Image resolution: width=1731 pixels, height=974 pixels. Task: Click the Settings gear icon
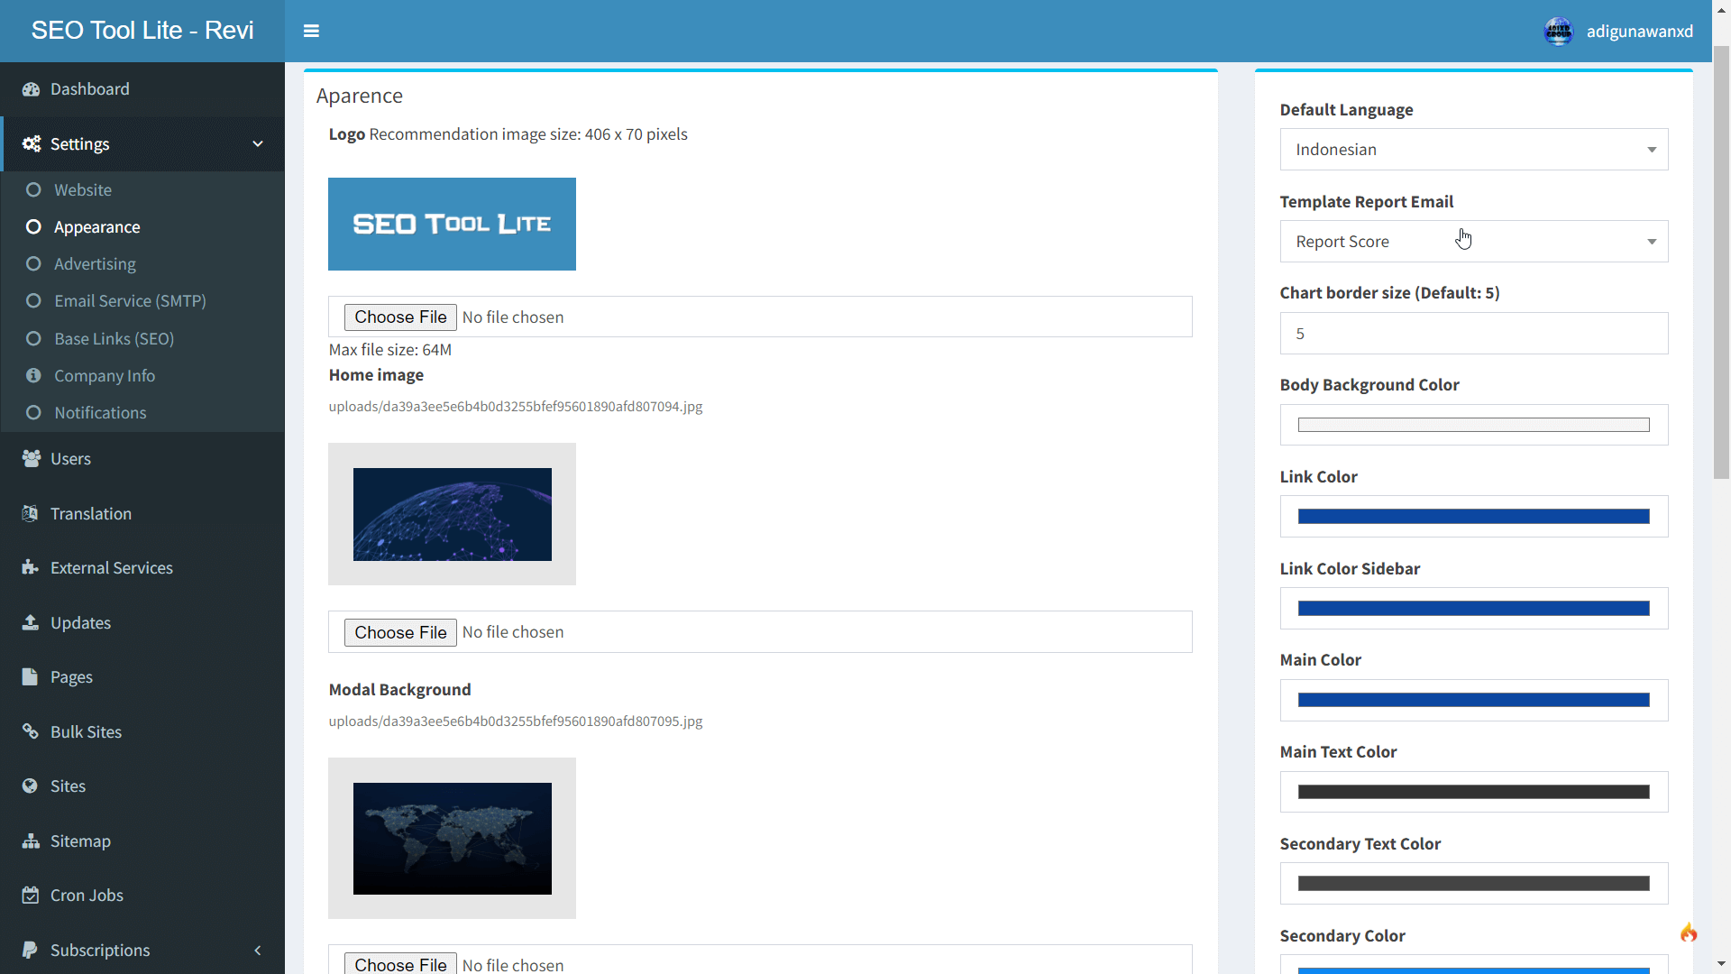30,143
